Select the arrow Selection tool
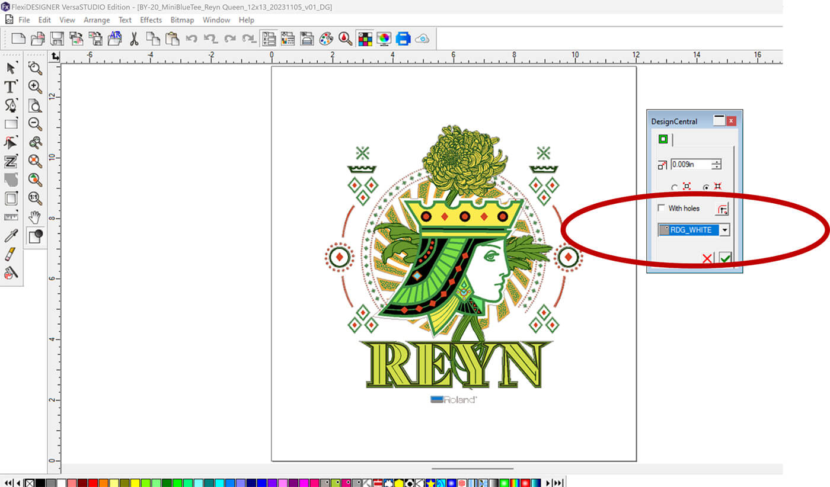Viewport: 830px width, 487px height. pos(11,68)
